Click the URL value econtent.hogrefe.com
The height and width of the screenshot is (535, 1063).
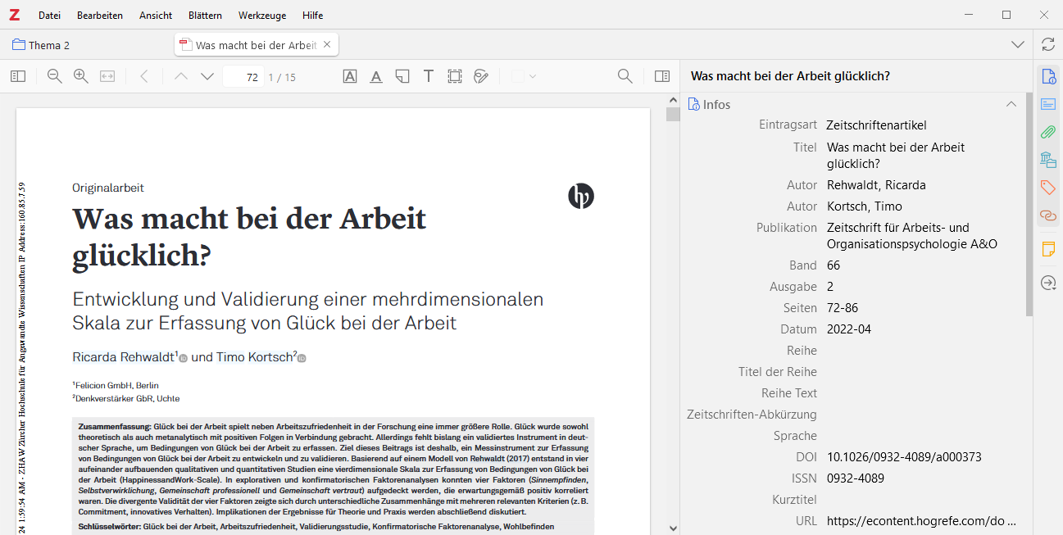pos(921,521)
